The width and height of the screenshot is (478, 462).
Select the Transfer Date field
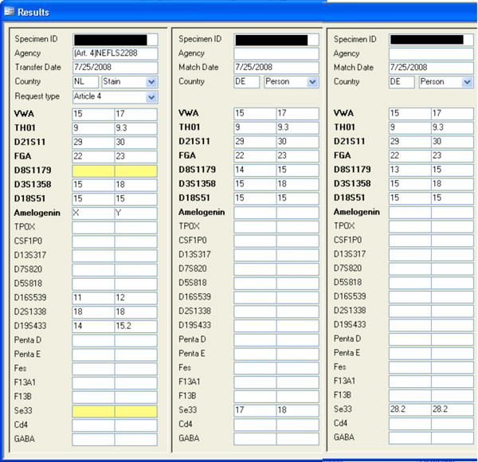[x=115, y=68]
